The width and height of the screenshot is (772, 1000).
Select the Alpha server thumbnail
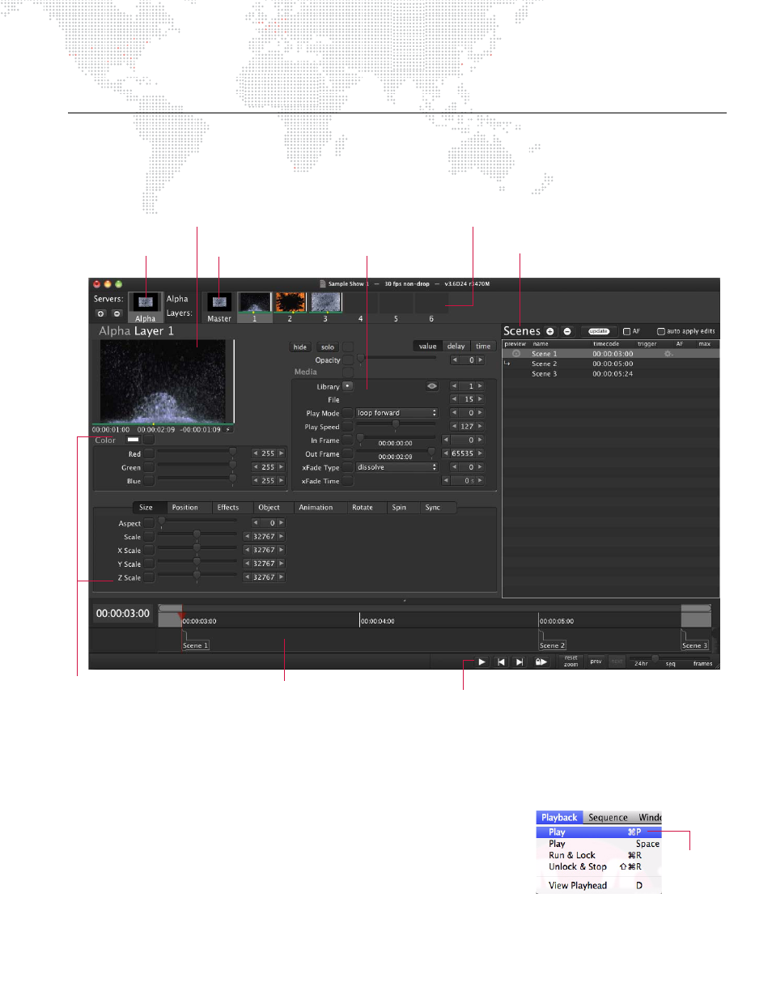click(145, 302)
